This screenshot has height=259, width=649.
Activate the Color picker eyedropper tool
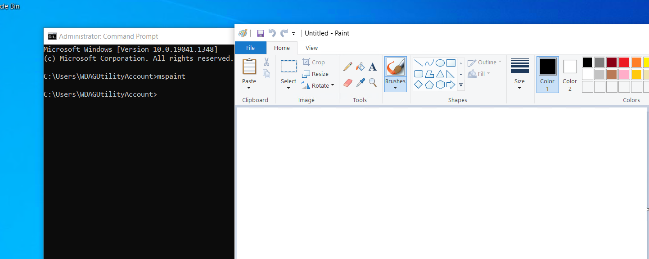tap(360, 83)
